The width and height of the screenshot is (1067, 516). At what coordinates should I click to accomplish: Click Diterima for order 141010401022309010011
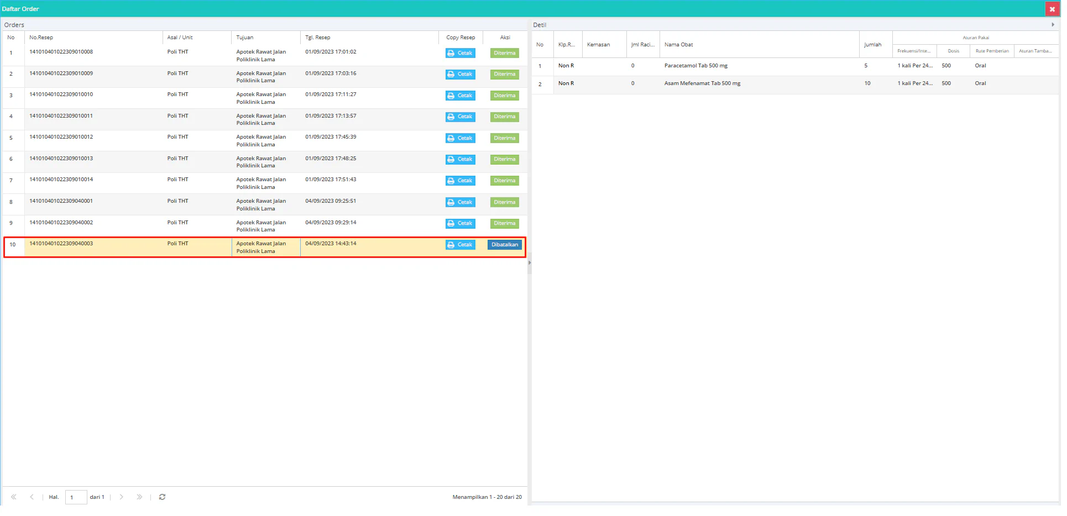[x=504, y=117]
